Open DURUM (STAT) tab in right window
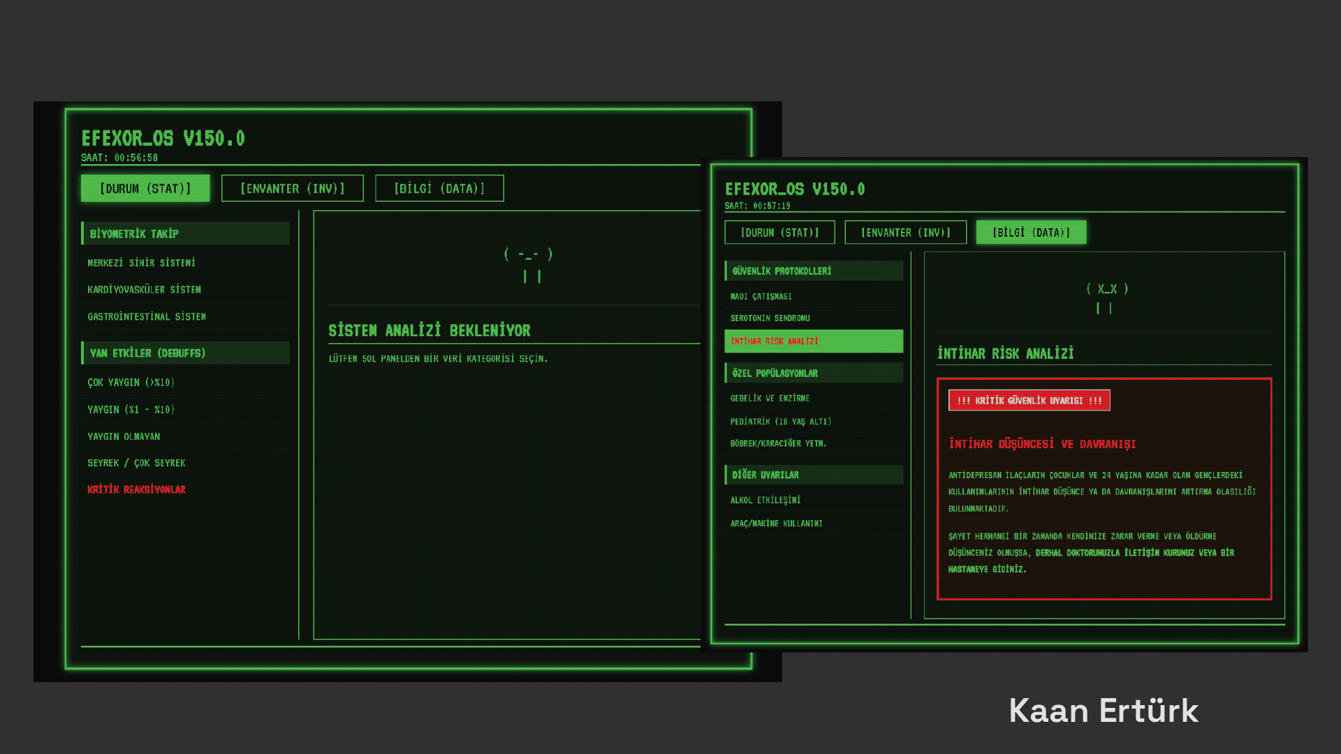 779,232
